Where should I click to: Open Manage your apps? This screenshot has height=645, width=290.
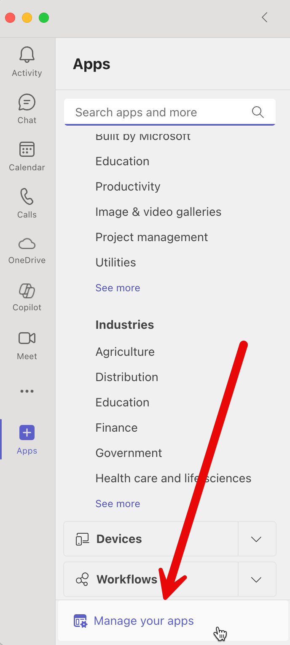[x=143, y=621]
